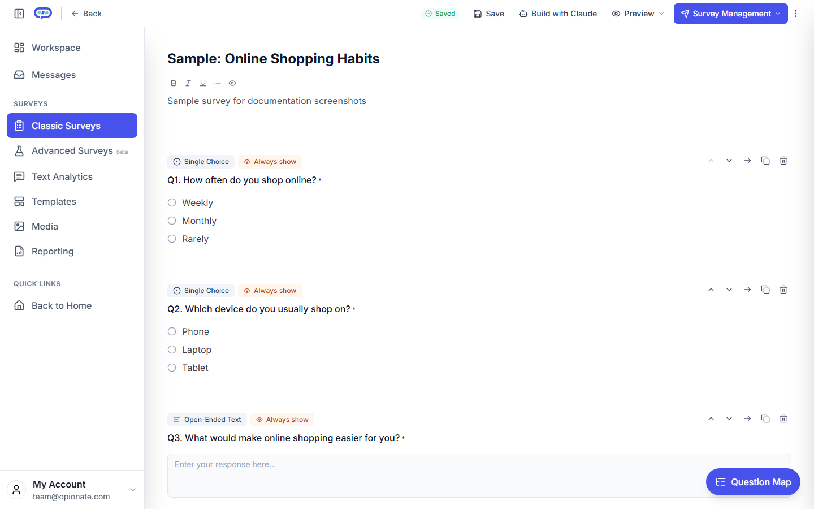814x509 pixels.
Task: Change Q3 Open-Ended Text question type
Action: (x=207, y=420)
